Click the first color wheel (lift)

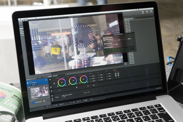click(62, 82)
